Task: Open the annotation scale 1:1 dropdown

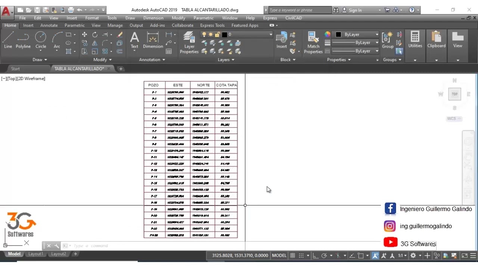Action: (x=402, y=255)
